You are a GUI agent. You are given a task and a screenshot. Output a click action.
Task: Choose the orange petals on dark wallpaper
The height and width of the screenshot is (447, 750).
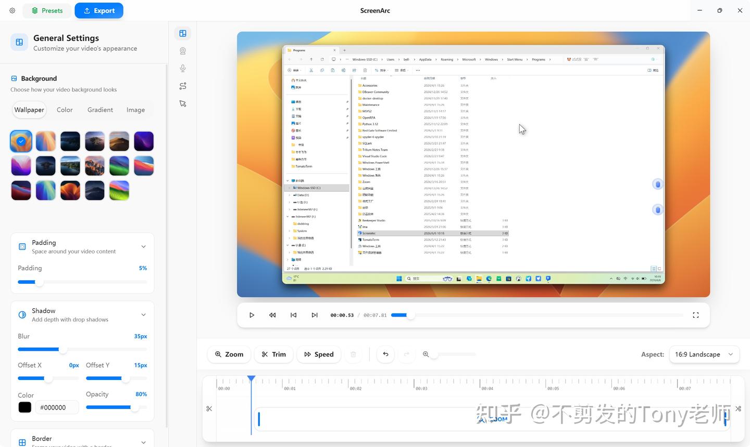(x=70, y=190)
